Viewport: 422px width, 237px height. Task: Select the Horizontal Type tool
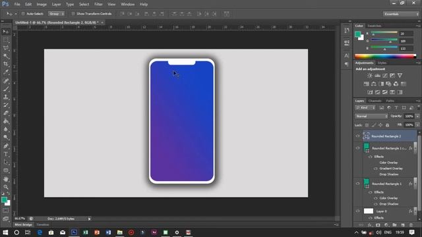click(6, 154)
